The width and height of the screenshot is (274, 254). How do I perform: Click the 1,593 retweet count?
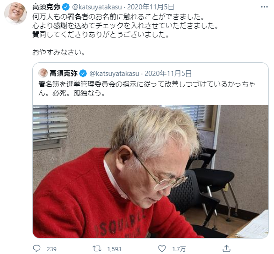[114, 249]
